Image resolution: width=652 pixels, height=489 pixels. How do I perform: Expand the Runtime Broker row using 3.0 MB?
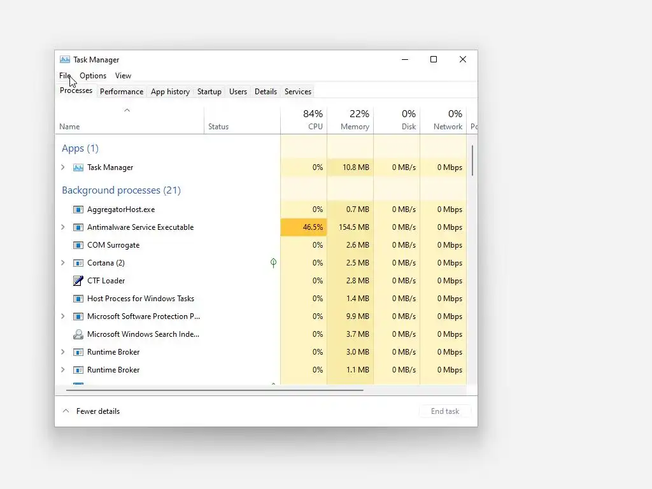[x=63, y=351]
